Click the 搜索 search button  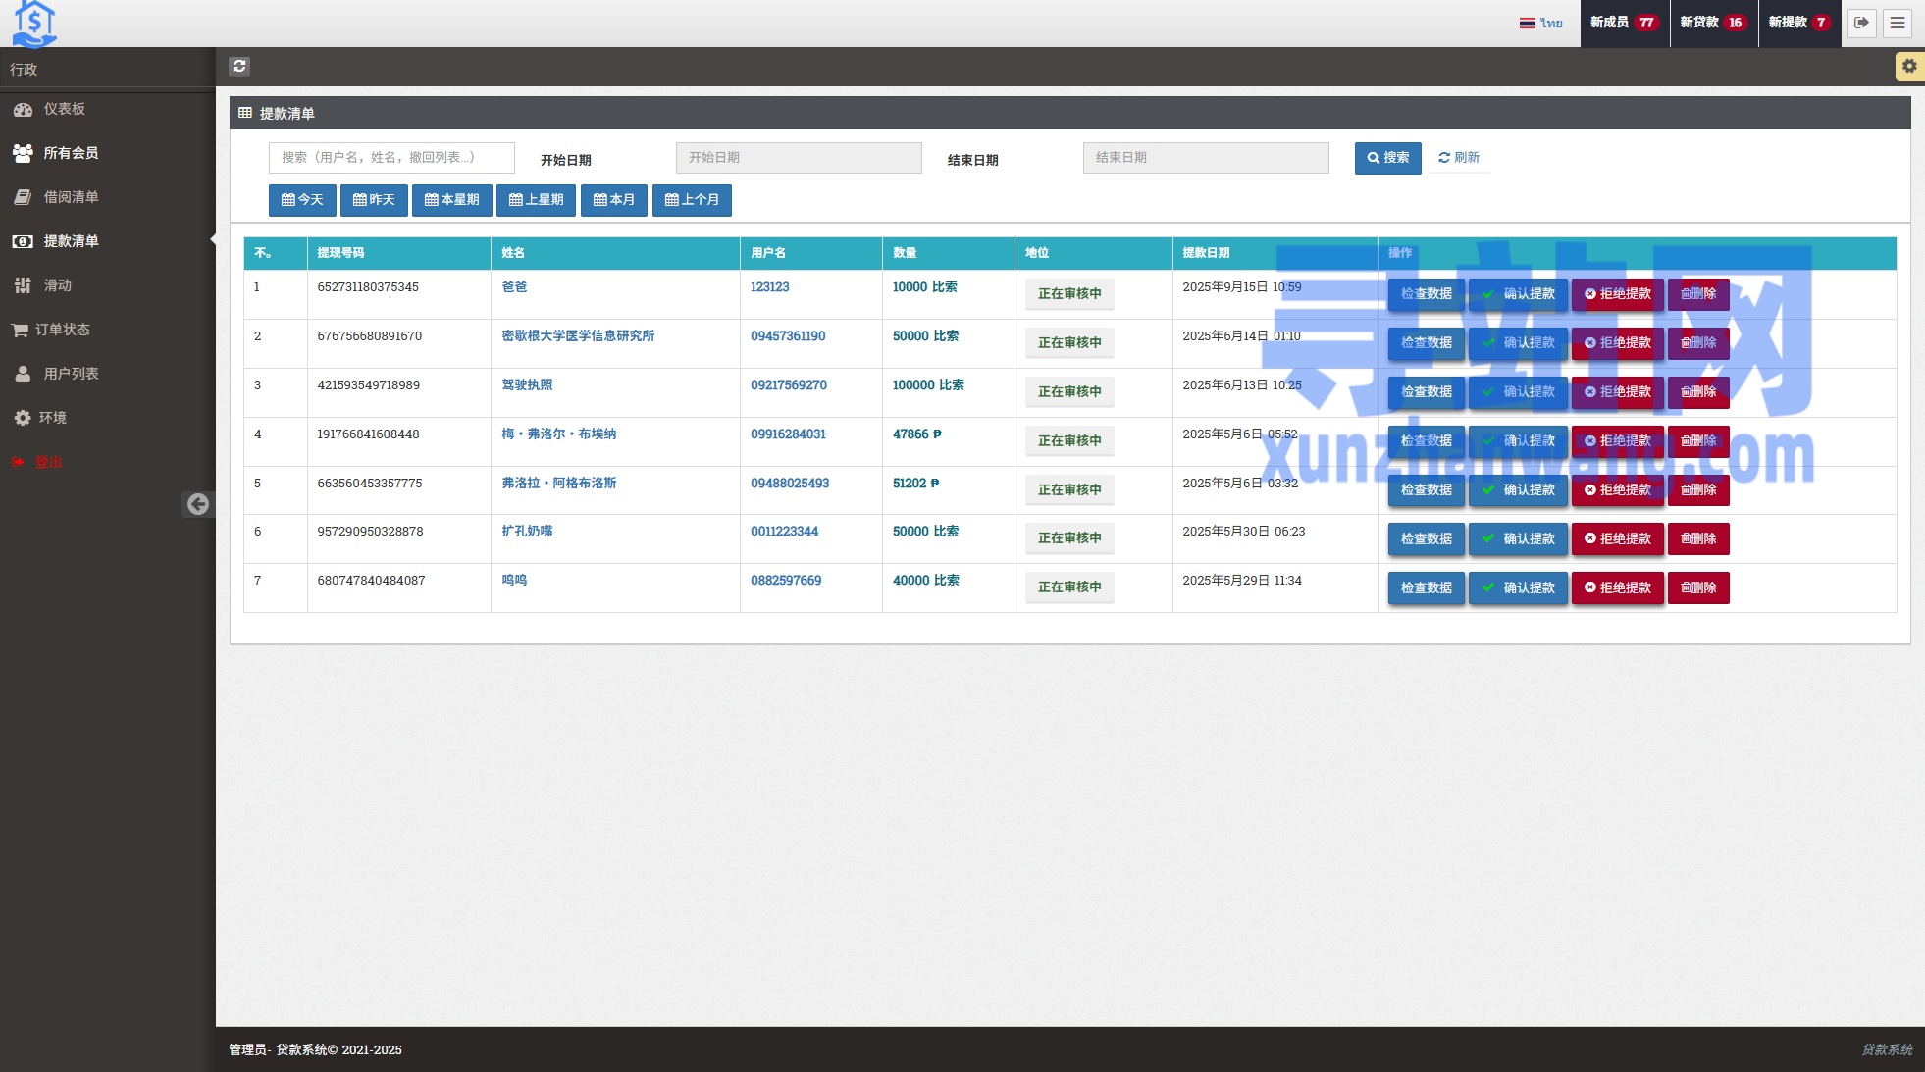click(1387, 158)
